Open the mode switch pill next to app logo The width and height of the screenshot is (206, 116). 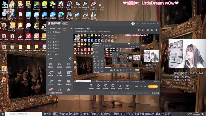[65, 23]
